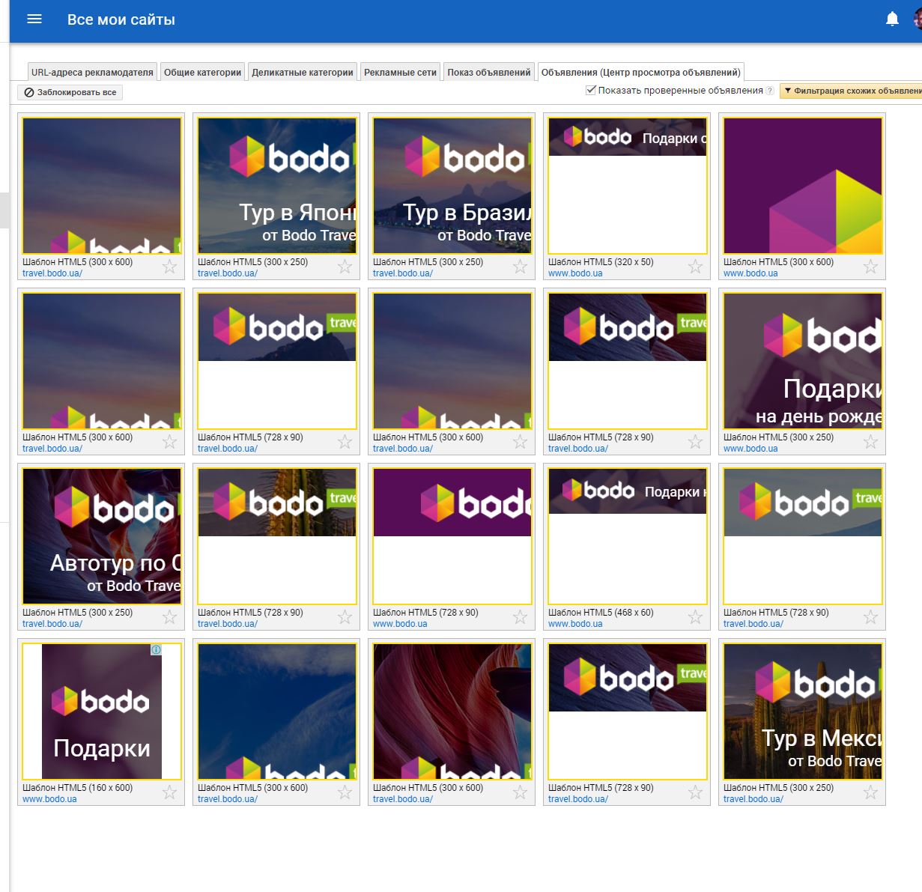Star the blue mountain 300 x 600 ad

(345, 792)
